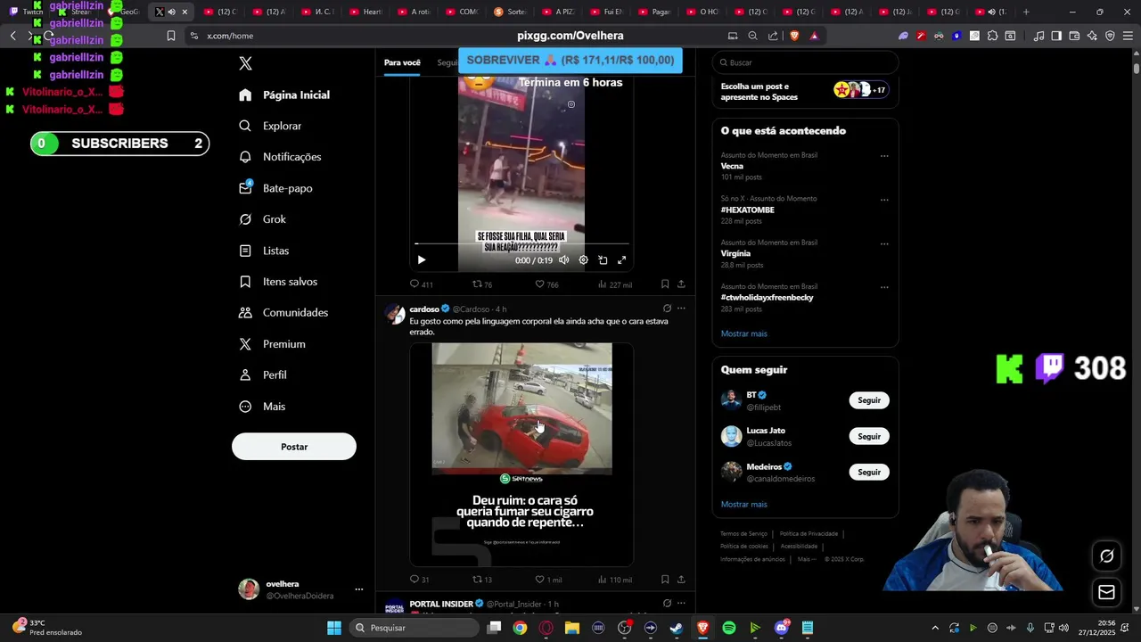
Task: Open the Grok floating button
Action: coord(1106,556)
